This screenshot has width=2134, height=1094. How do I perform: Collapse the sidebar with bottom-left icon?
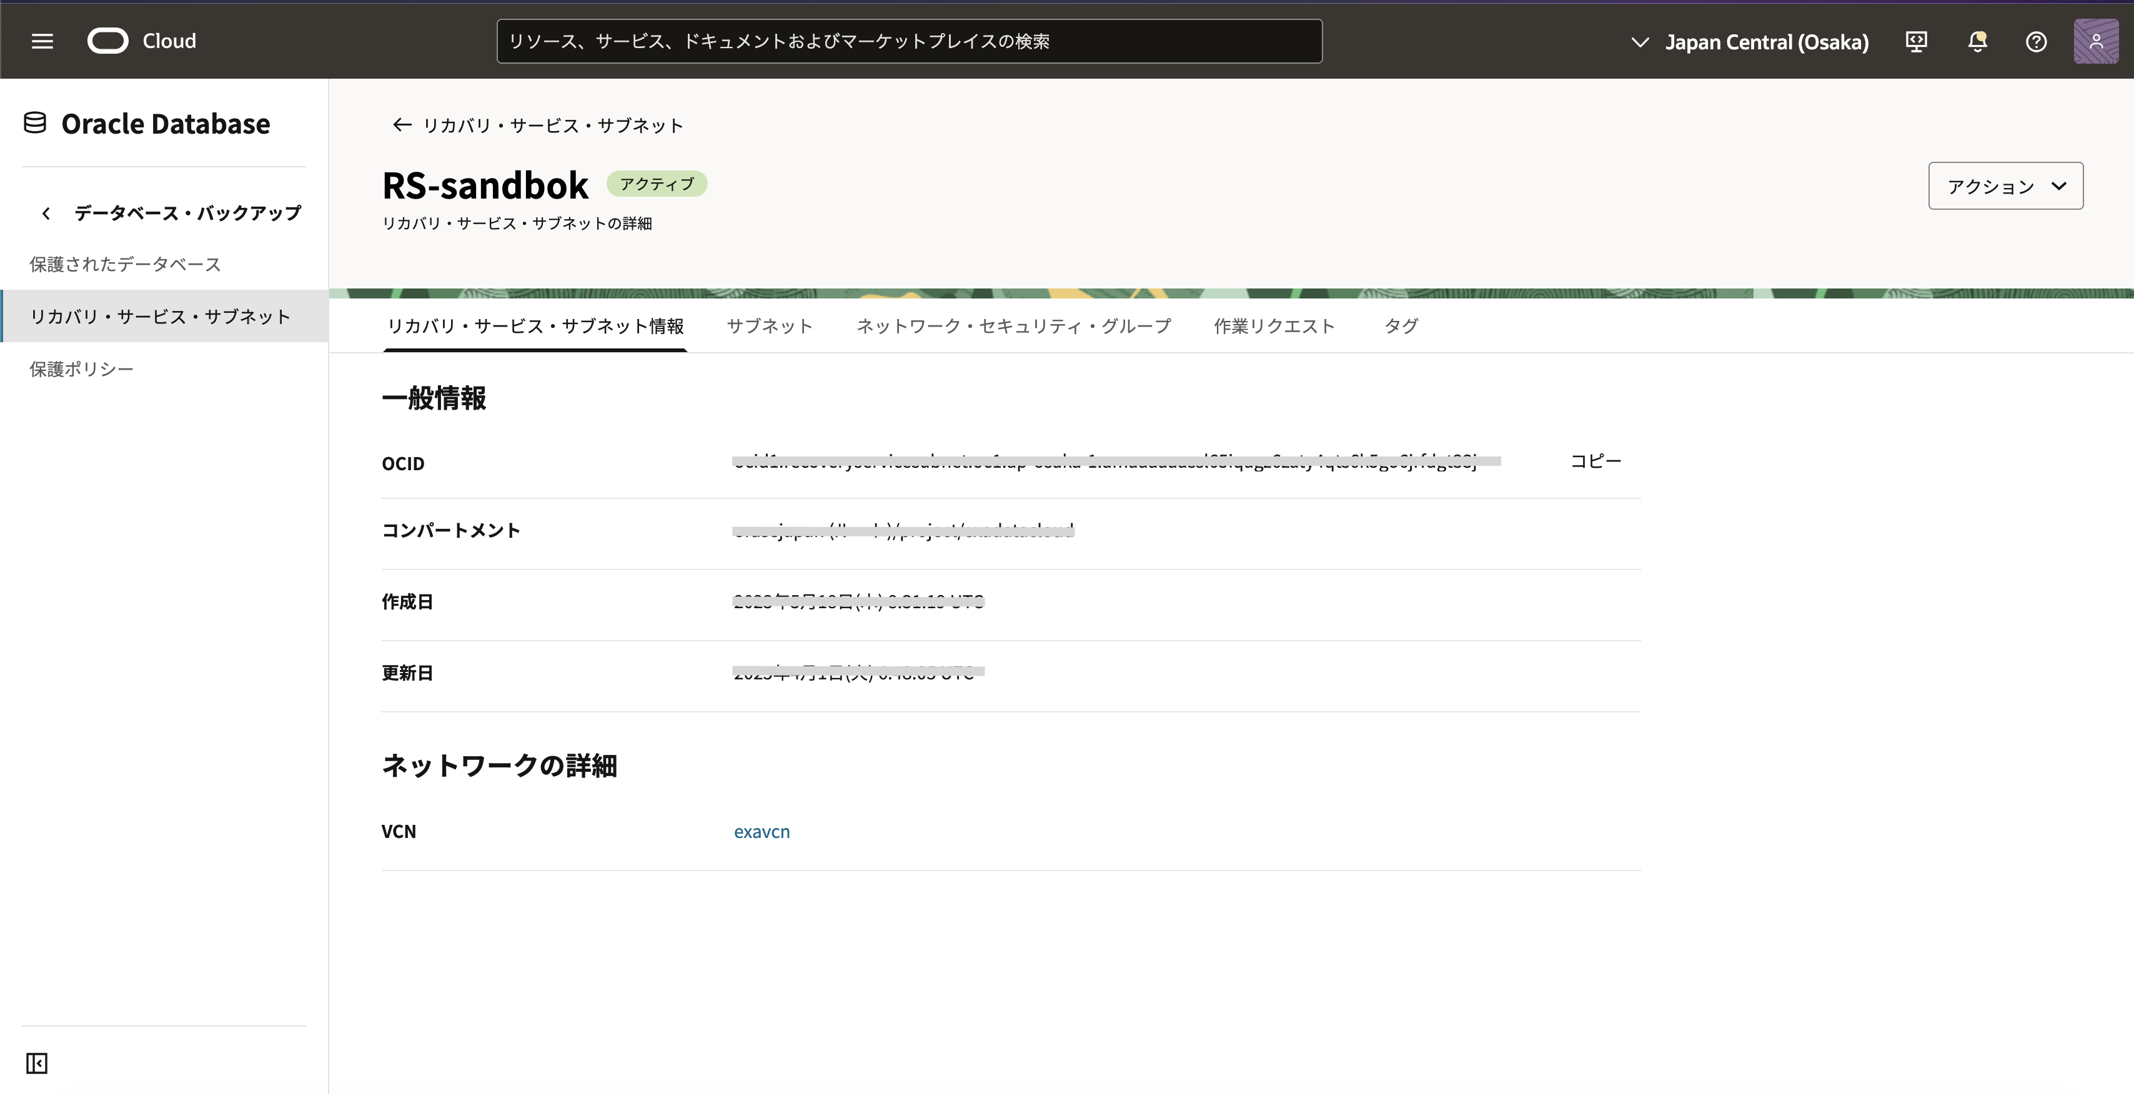pos(36,1063)
